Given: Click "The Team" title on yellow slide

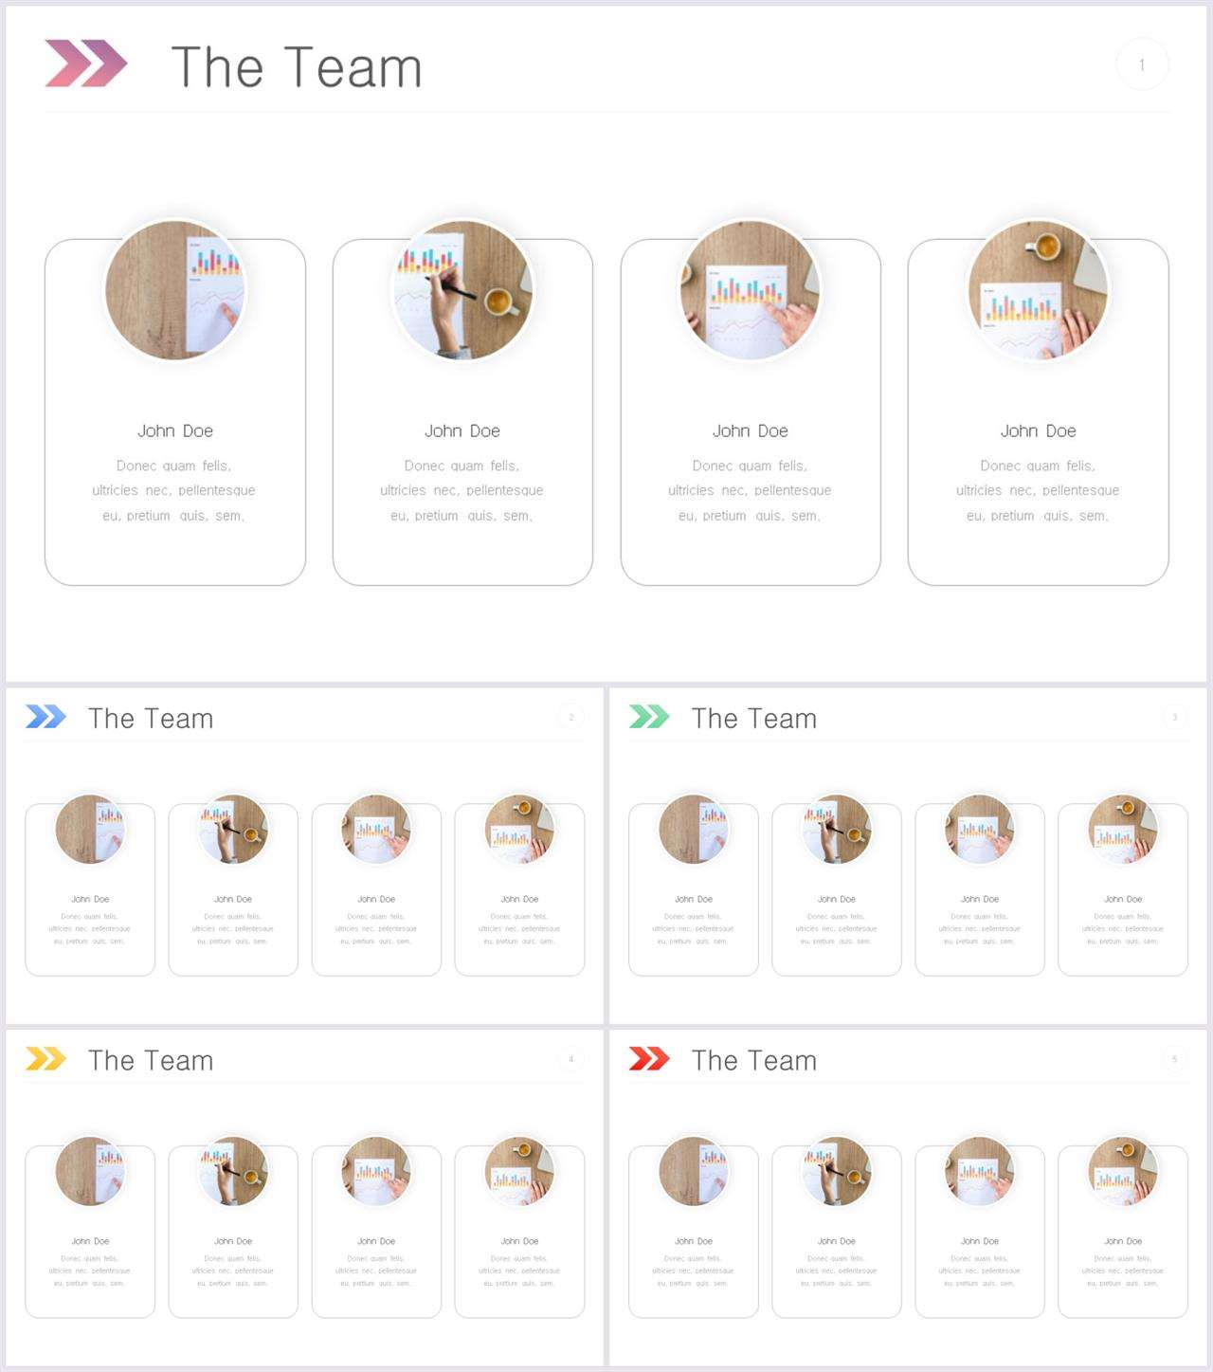Looking at the screenshot, I should click(x=151, y=1060).
